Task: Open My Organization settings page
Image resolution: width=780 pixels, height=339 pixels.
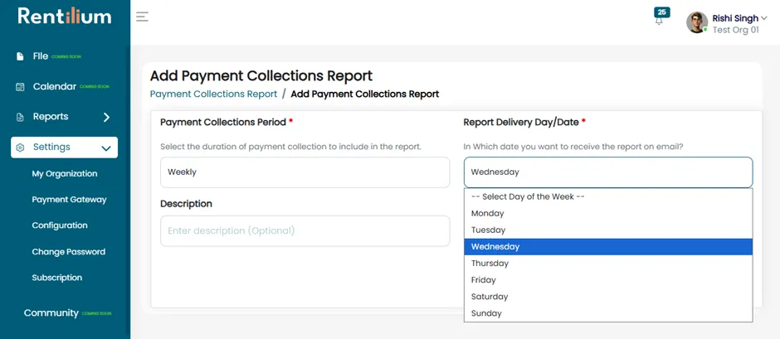Action: pos(65,174)
